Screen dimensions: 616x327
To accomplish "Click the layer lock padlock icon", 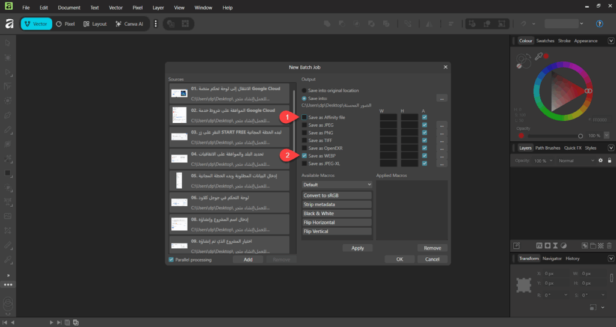I will point(609,160).
